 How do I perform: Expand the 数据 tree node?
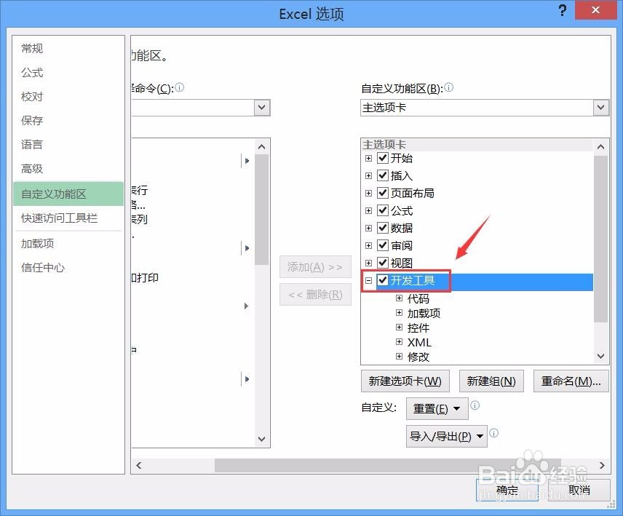tap(369, 228)
